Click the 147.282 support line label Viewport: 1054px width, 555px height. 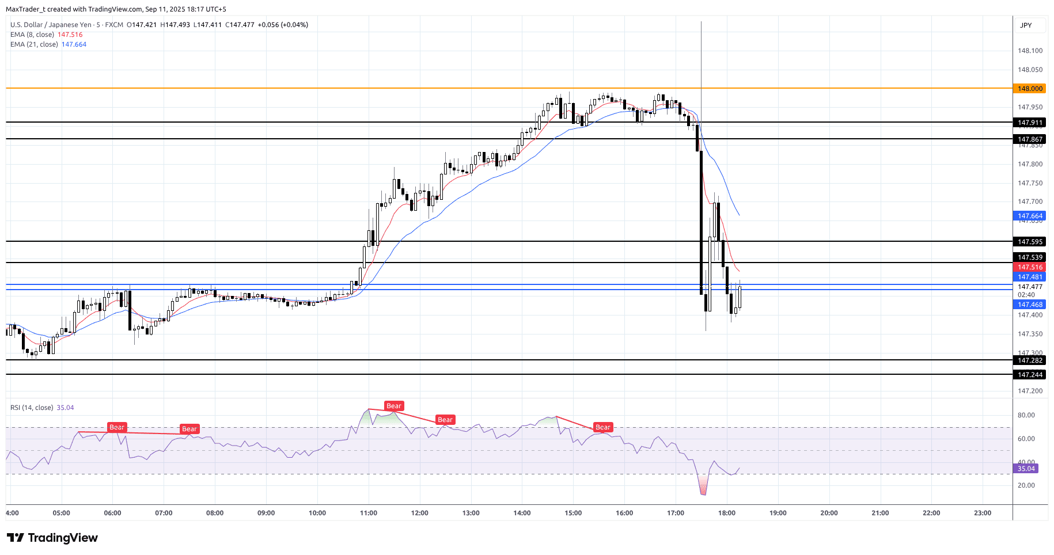1030,360
